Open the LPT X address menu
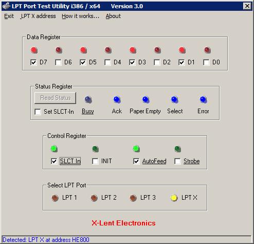 coord(38,16)
